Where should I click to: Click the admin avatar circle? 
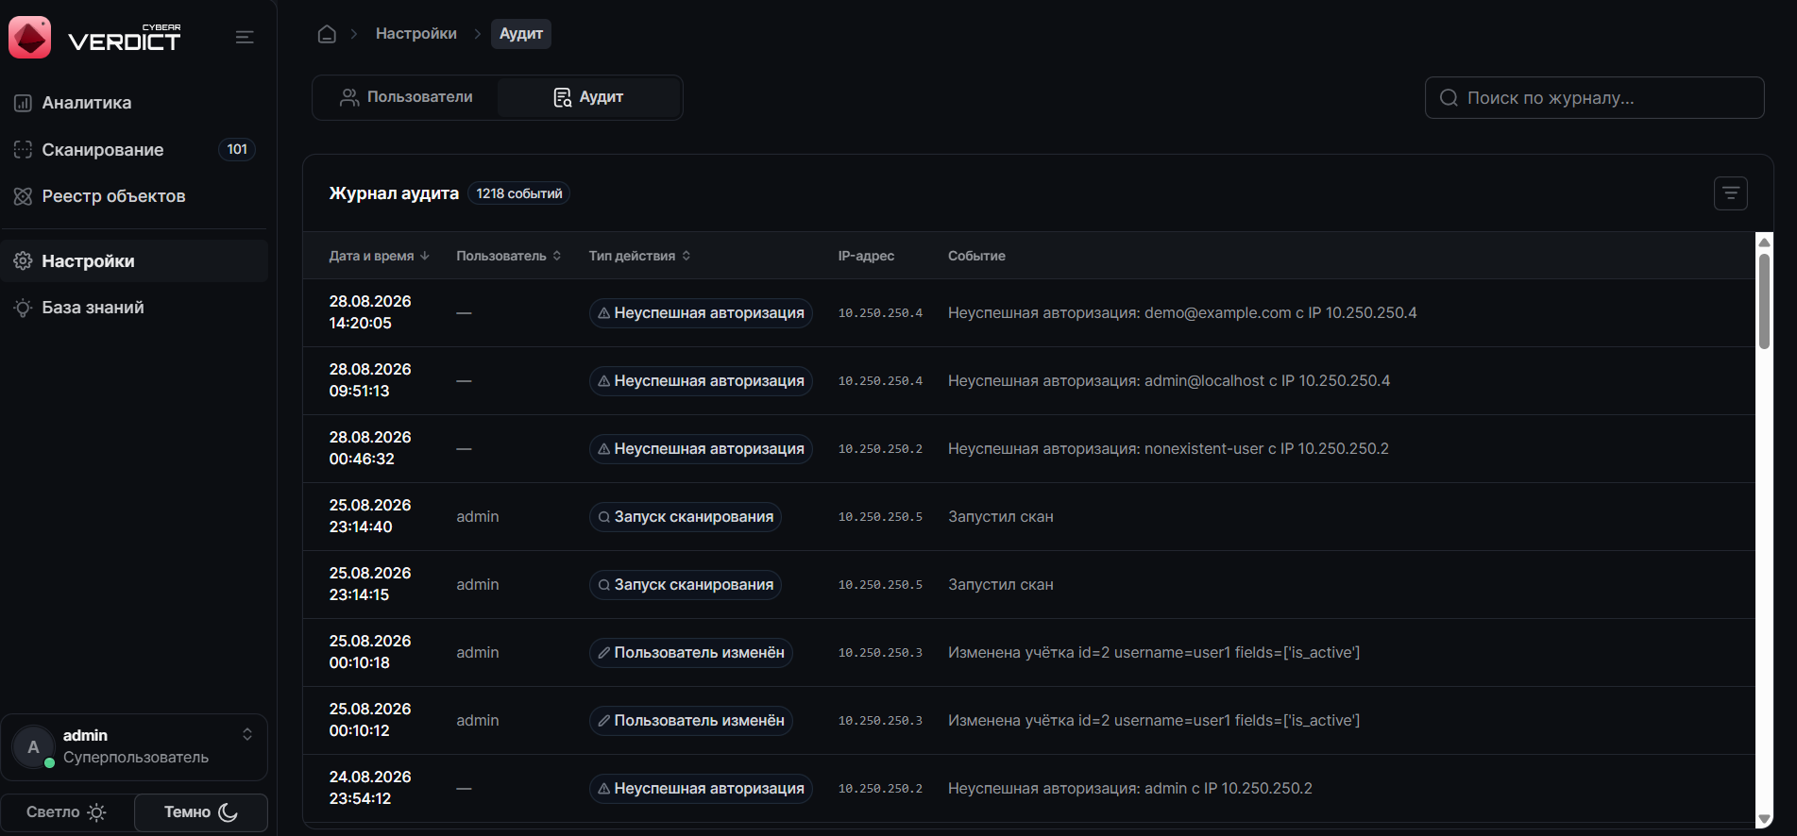pyautogui.click(x=33, y=747)
